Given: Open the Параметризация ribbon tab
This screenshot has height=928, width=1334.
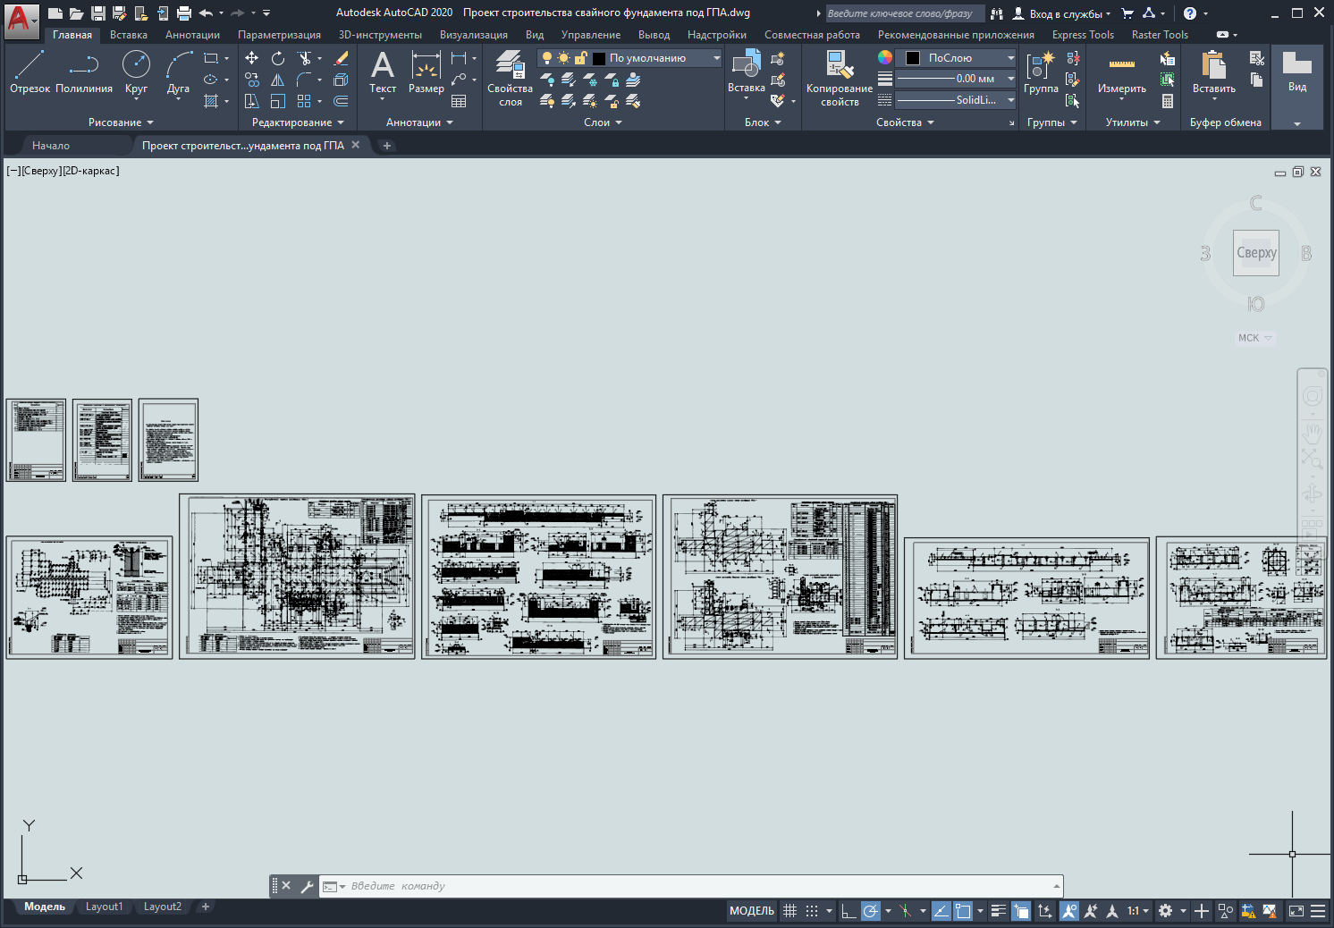Looking at the screenshot, I should pyautogui.click(x=279, y=35).
